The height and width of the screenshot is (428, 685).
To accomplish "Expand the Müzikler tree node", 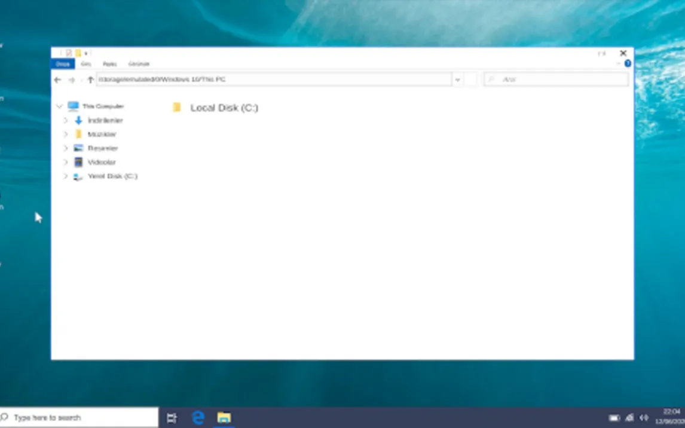I will [x=66, y=134].
